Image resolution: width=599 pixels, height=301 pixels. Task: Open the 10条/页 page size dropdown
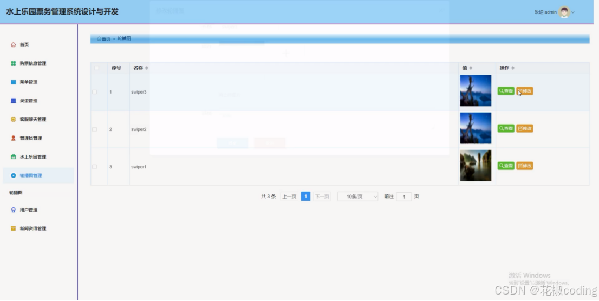(x=357, y=197)
